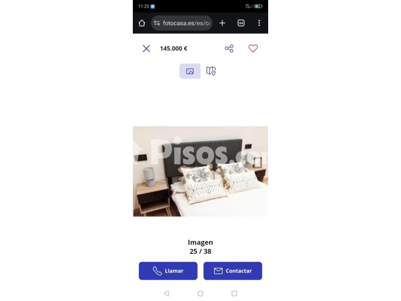401x301 pixels.
Task: Tap the Contactar message button
Action: pos(233,271)
